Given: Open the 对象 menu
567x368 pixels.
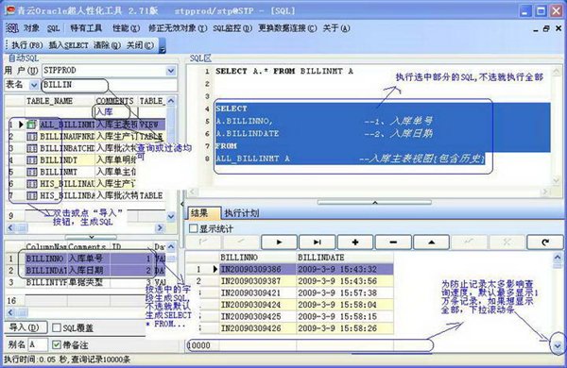Looking at the screenshot, I should [x=32, y=28].
